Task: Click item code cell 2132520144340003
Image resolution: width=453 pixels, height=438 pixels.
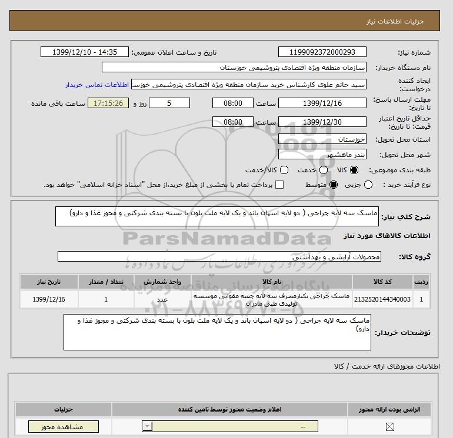Action: click(382, 299)
